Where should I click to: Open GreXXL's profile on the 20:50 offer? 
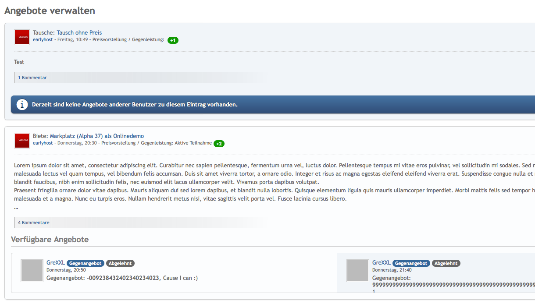(56, 263)
